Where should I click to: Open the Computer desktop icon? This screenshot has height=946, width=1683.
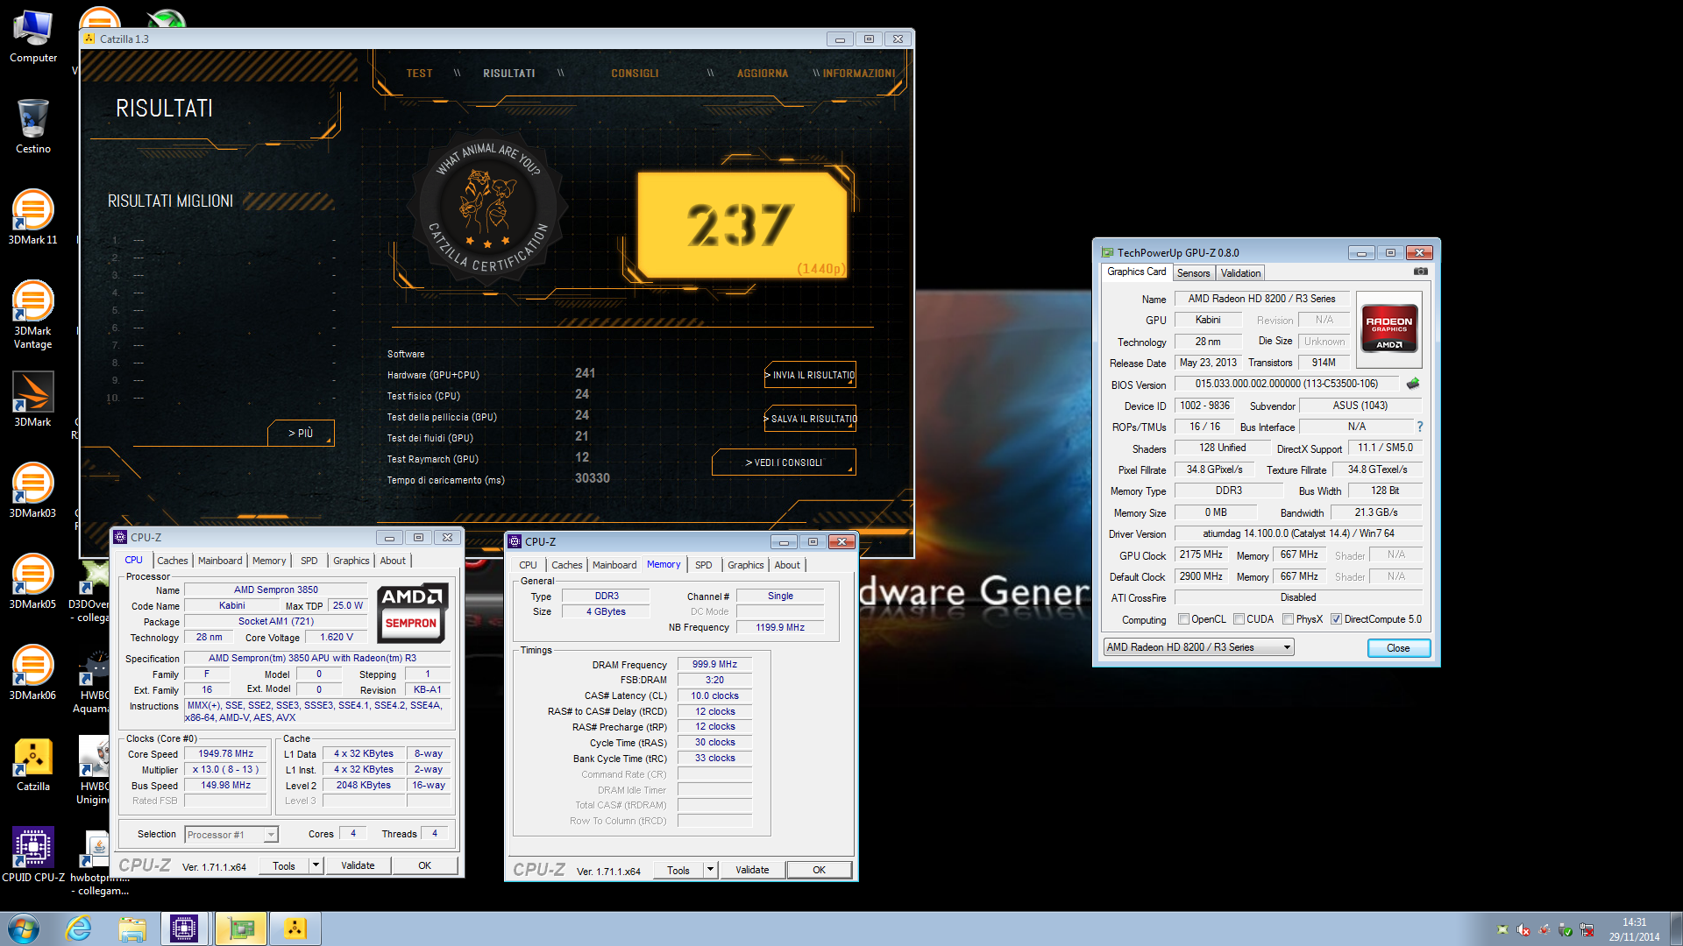point(32,35)
